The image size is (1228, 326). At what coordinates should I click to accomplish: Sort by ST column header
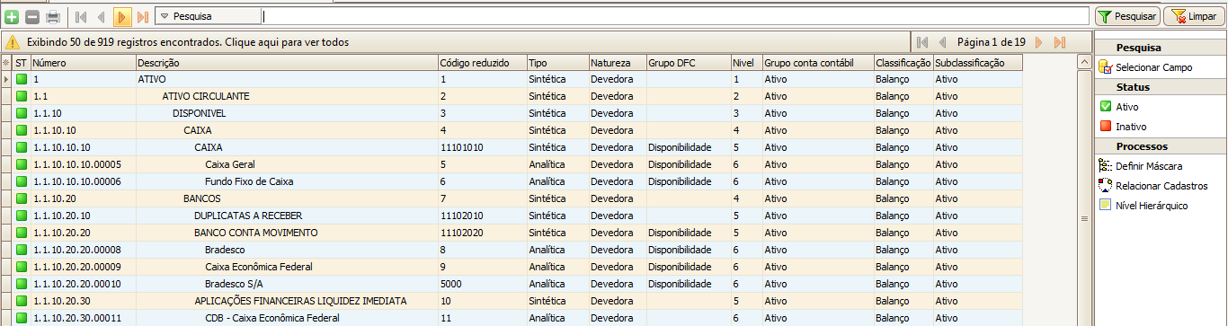coord(22,63)
